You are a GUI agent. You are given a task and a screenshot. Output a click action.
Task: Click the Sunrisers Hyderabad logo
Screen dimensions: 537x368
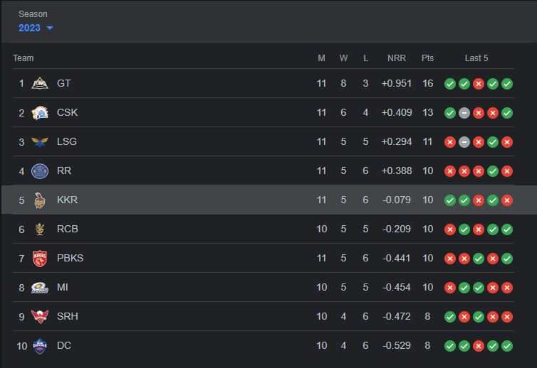tap(40, 316)
